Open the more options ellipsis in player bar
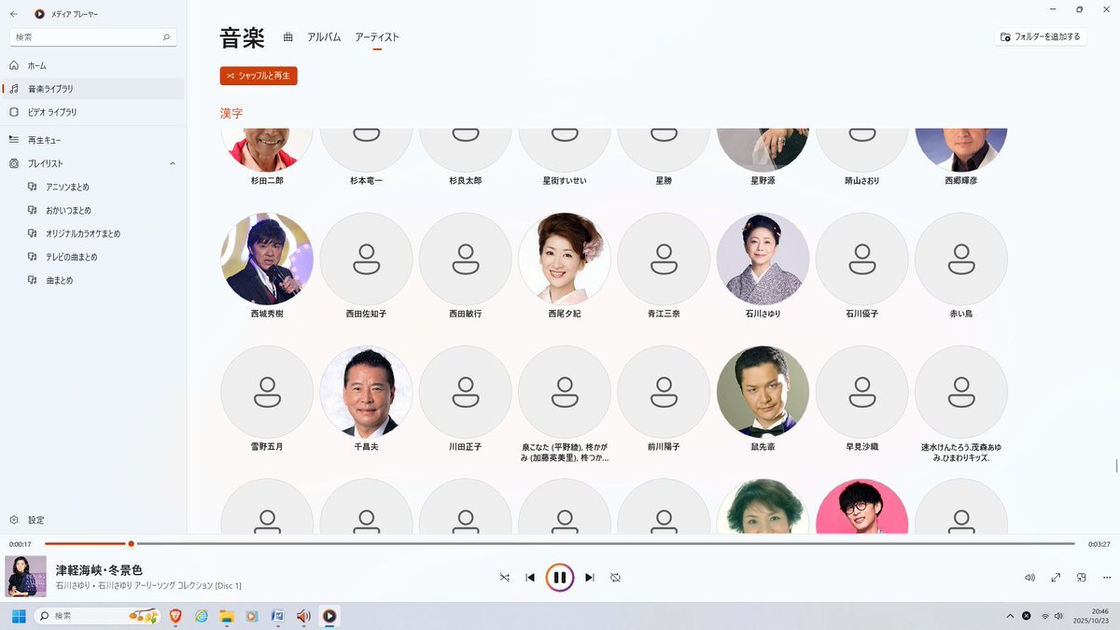 (1107, 578)
